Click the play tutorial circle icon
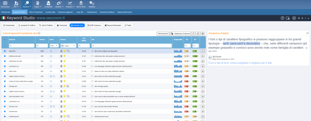 coord(294,18)
